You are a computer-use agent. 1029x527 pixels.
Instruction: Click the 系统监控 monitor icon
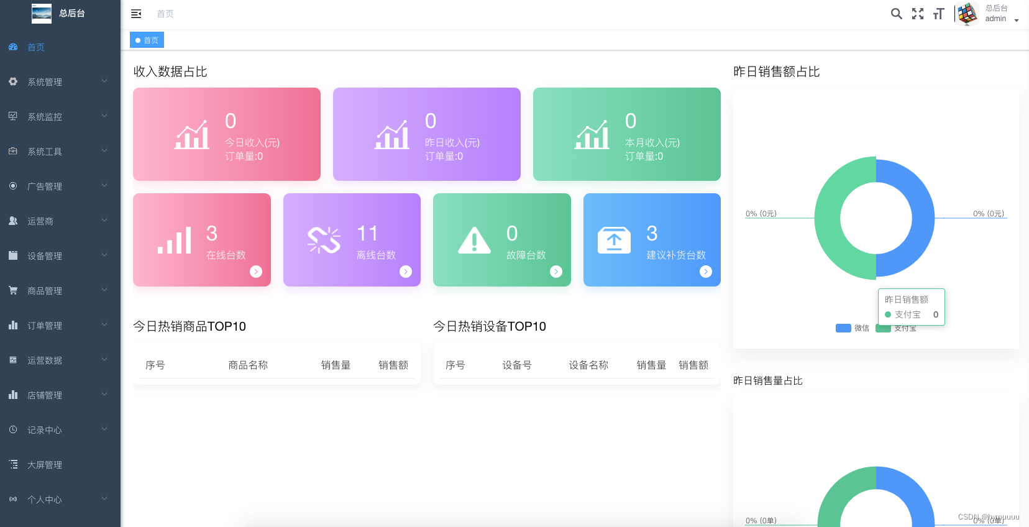[x=13, y=116]
